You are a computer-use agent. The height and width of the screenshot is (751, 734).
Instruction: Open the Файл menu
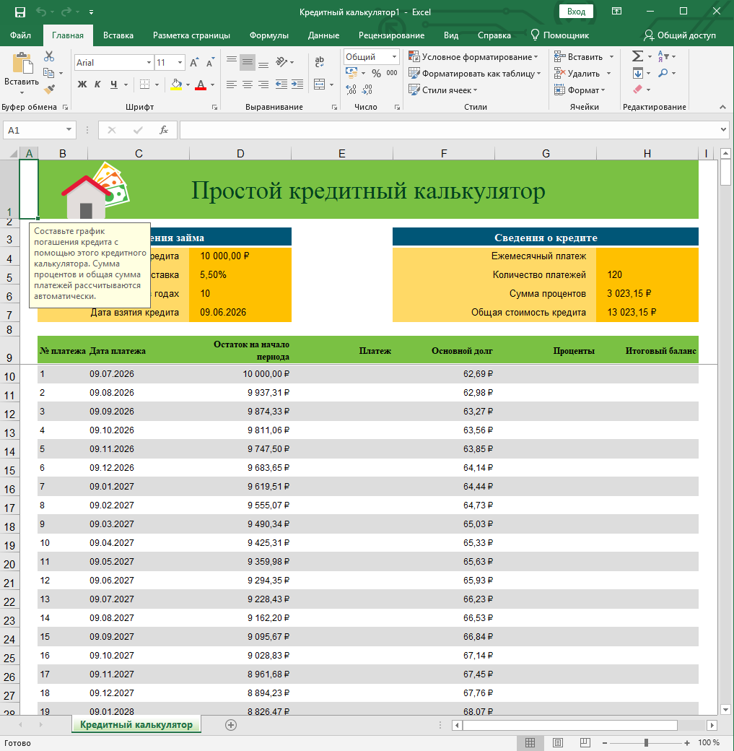click(21, 35)
